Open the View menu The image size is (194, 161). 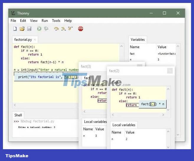tap(34, 21)
